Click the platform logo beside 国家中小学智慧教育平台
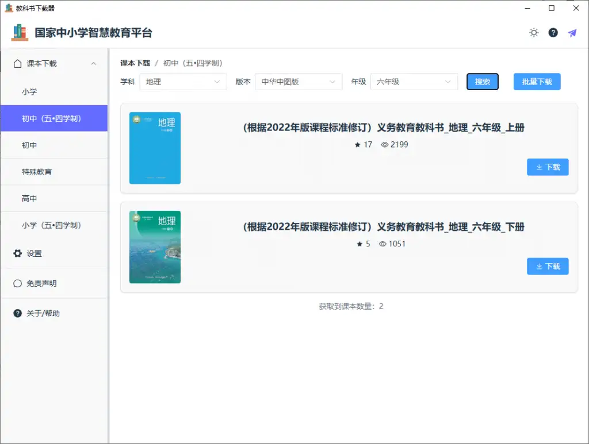 19,33
